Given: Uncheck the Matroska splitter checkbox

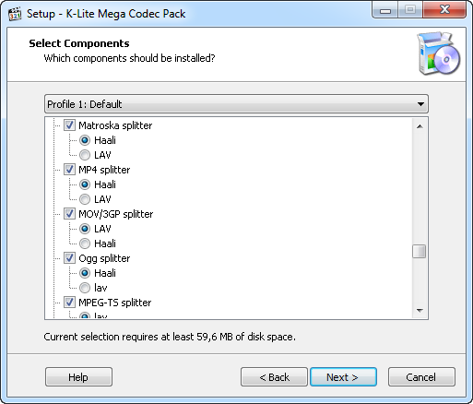Looking at the screenshot, I should point(69,125).
